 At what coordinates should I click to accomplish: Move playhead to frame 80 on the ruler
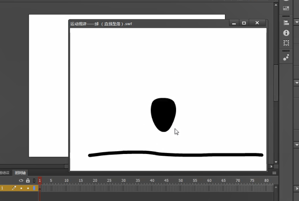click(267, 180)
